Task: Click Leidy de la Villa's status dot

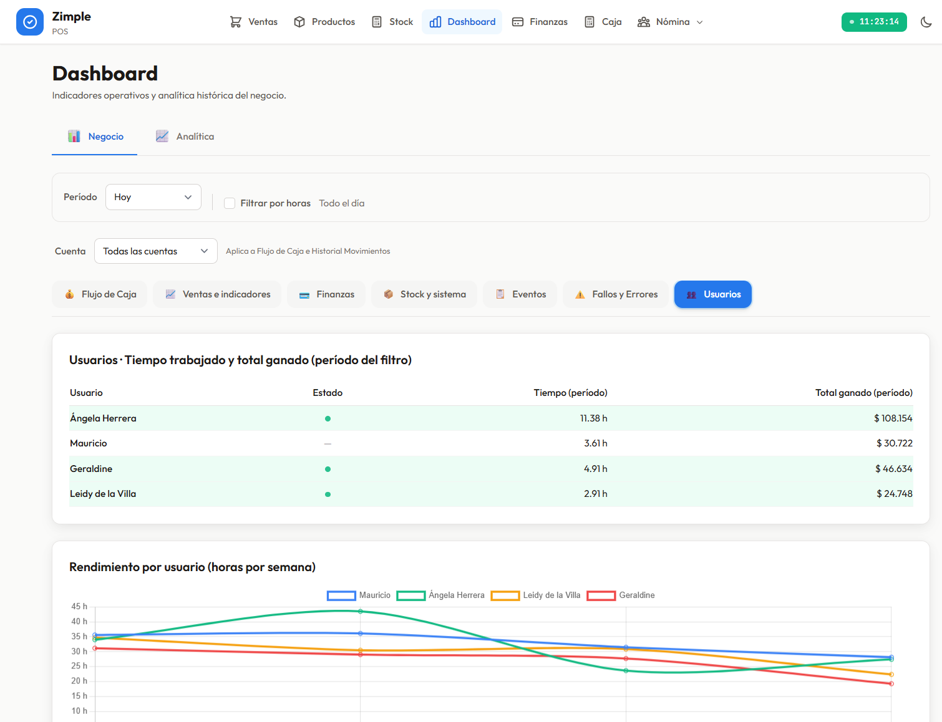Action: [x=328, y=494]
